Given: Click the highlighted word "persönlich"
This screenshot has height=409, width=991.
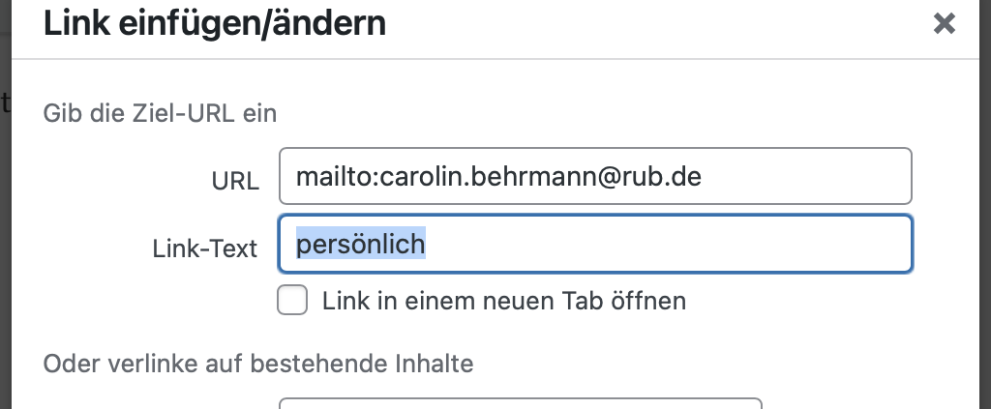Looking at the screenshot, I should (361, 245).
